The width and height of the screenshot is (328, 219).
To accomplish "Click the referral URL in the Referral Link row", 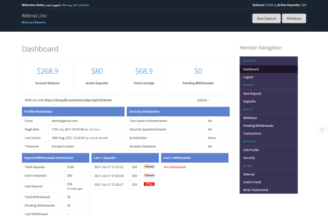I will tap(77, 100).
